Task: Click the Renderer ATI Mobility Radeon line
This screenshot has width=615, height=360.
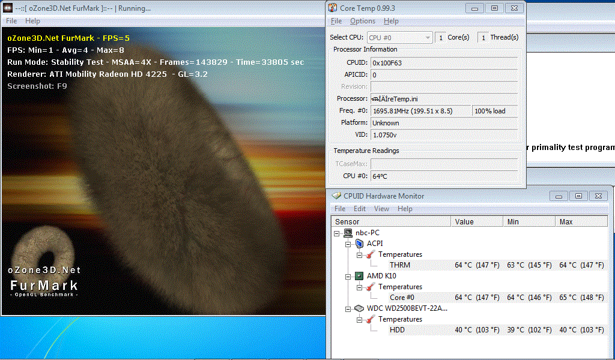Action: [108, 74]
